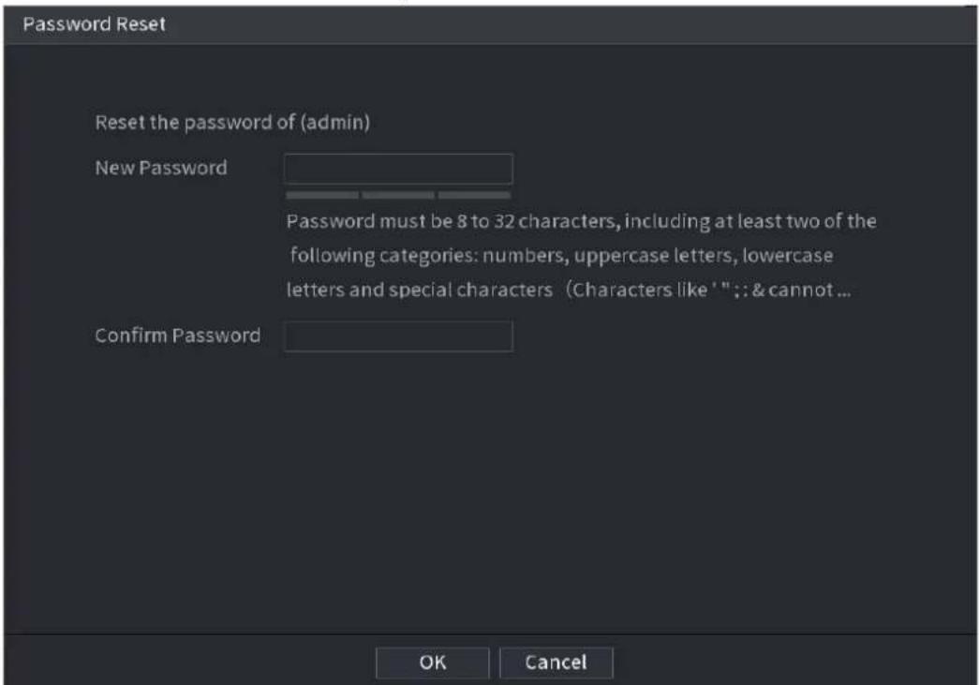This screenshot has width=979, height=685.
Task: Click the '(admin)' username text
Action: 335,123
